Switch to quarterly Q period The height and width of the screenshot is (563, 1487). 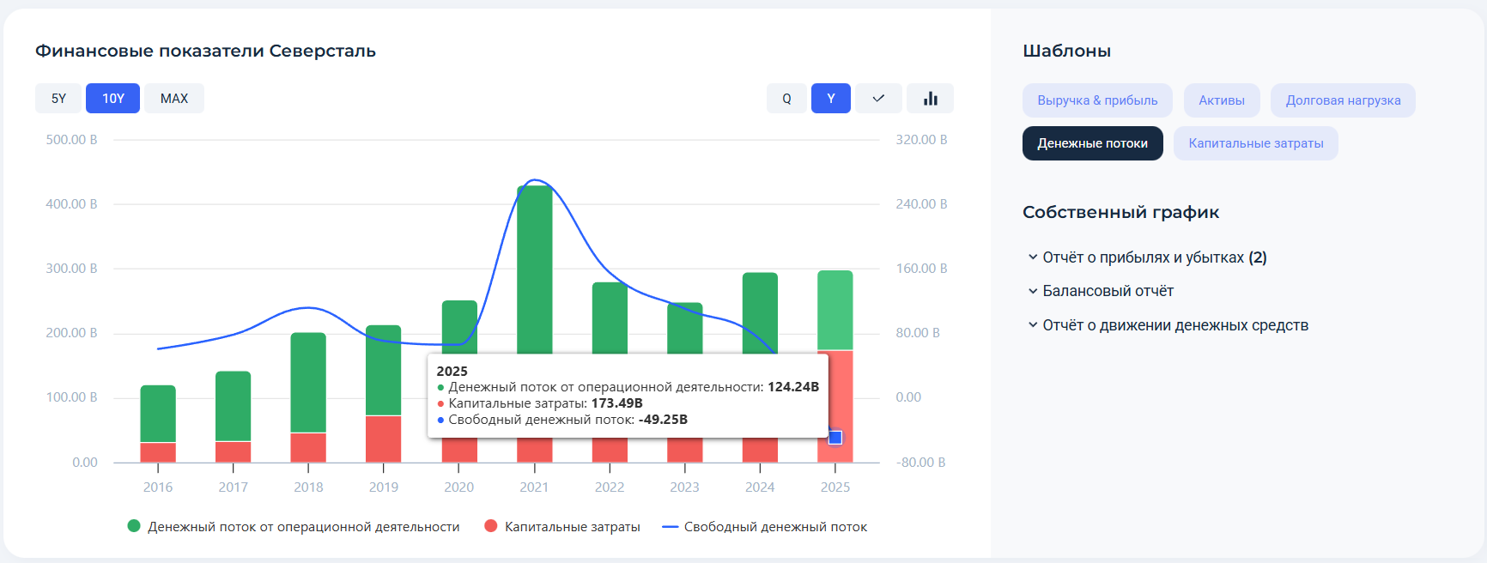(x=786, y=99)
